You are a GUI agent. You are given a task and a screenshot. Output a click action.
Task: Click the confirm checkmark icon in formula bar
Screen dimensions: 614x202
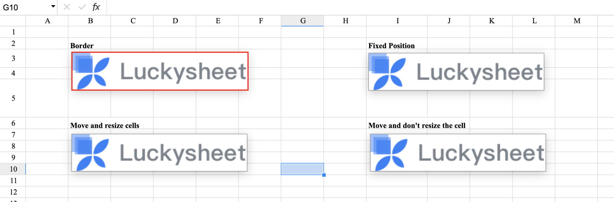(82, 7)
